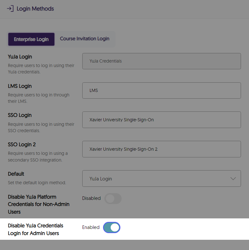Open the Default login method dropdown

[x=162, y=178]
